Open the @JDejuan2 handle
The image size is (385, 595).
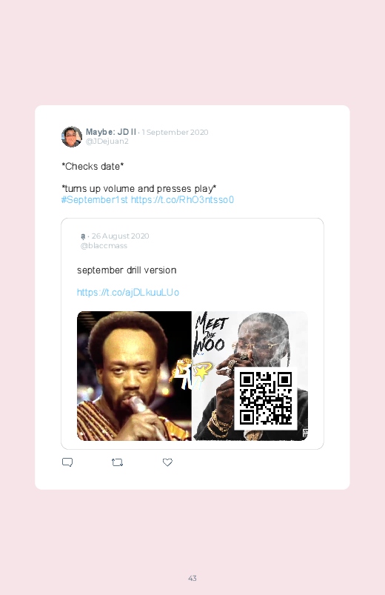click(x=107, y=142)
